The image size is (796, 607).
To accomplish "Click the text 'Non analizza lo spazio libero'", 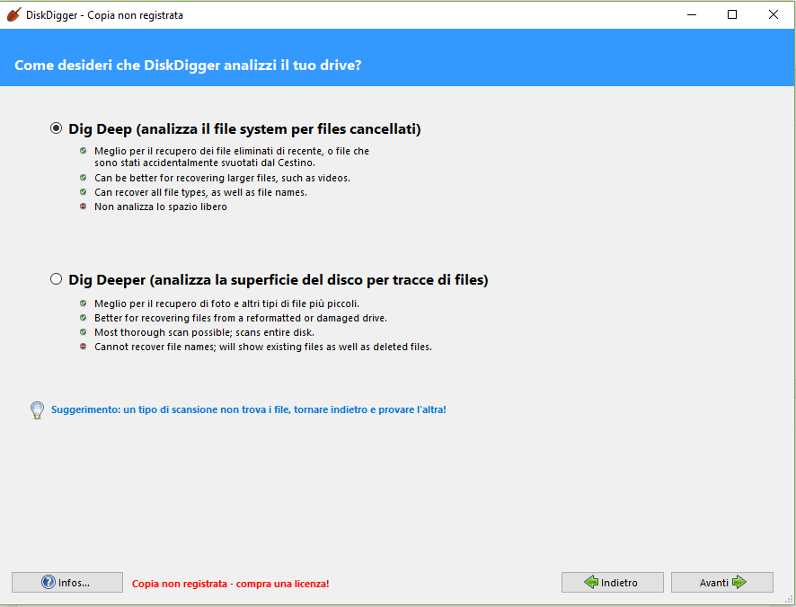I will coord(161,207).
